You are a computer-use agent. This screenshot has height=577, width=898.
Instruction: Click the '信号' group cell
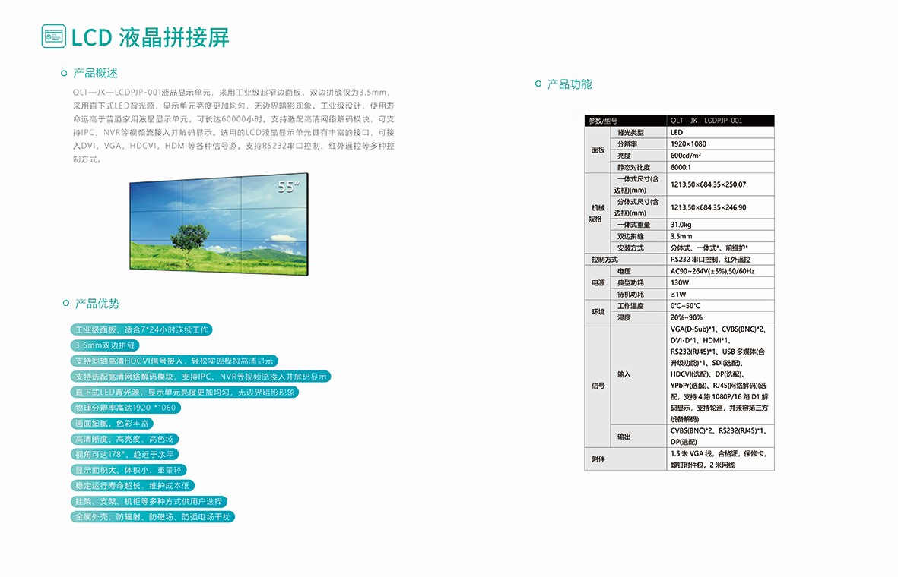(598, 386)
